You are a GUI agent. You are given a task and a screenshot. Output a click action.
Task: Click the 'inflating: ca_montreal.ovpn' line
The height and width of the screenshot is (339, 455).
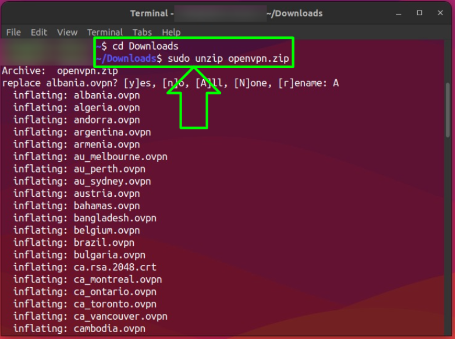click(x=88, y=280)
